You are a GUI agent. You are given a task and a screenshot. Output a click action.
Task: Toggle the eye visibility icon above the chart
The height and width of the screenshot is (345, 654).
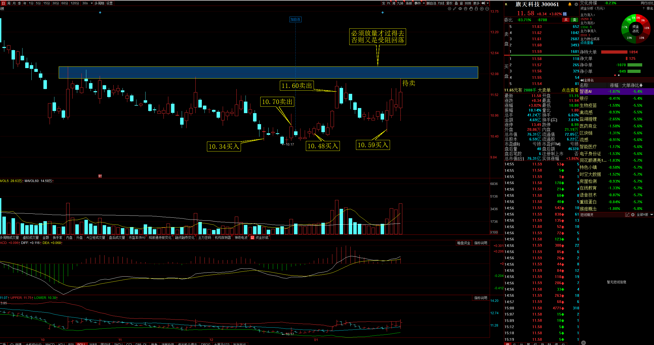pyautogui.click(x=460, y=9)
